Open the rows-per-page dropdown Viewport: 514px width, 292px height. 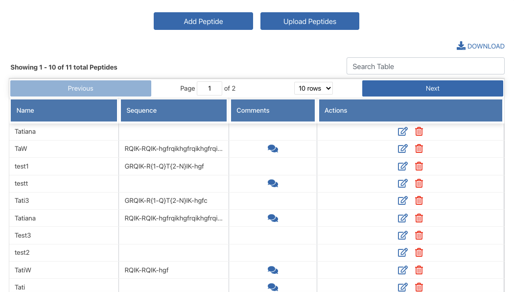pyautogui.click(x=313, y=88)
